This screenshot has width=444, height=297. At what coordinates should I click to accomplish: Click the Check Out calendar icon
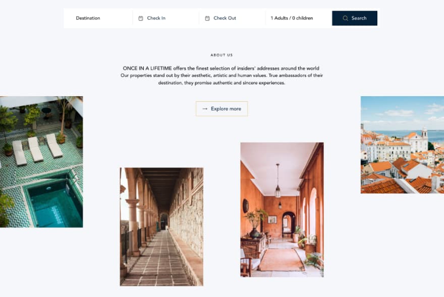coord(207,18)
